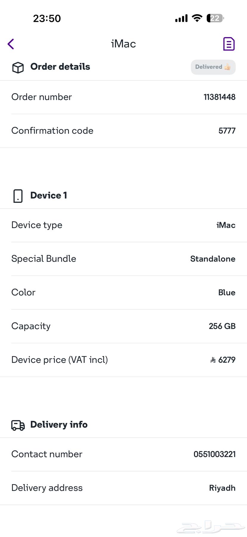The height and width of the screenshot is (537, 247).
Task: Open the order receipt document icon
Action: coord(228,44)
